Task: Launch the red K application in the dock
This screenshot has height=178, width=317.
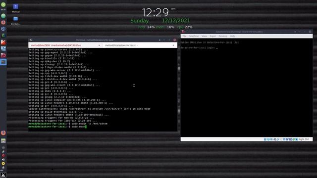Action: [x=3, y=42]
